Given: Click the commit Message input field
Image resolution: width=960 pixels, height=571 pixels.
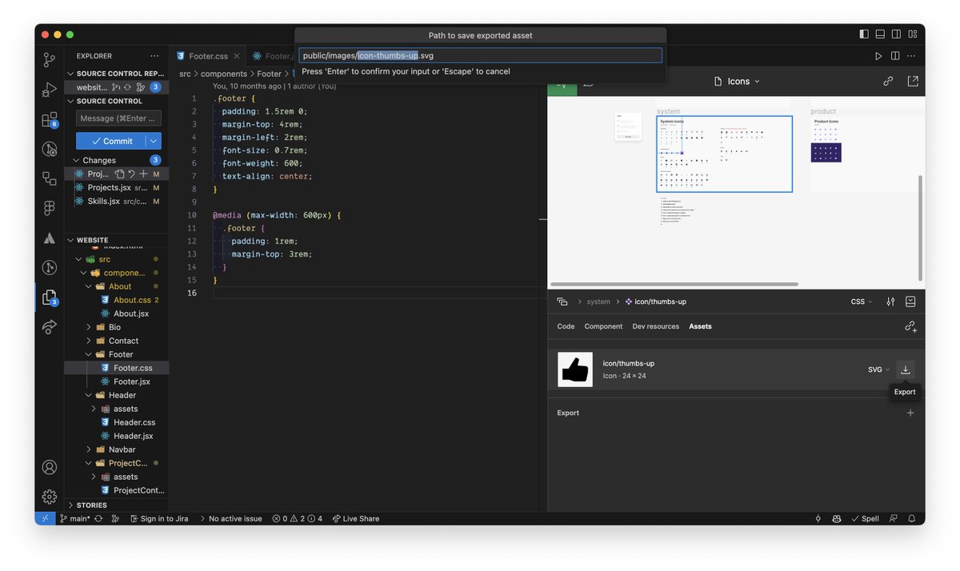Looking at the screenshot, I should (118, 118).
